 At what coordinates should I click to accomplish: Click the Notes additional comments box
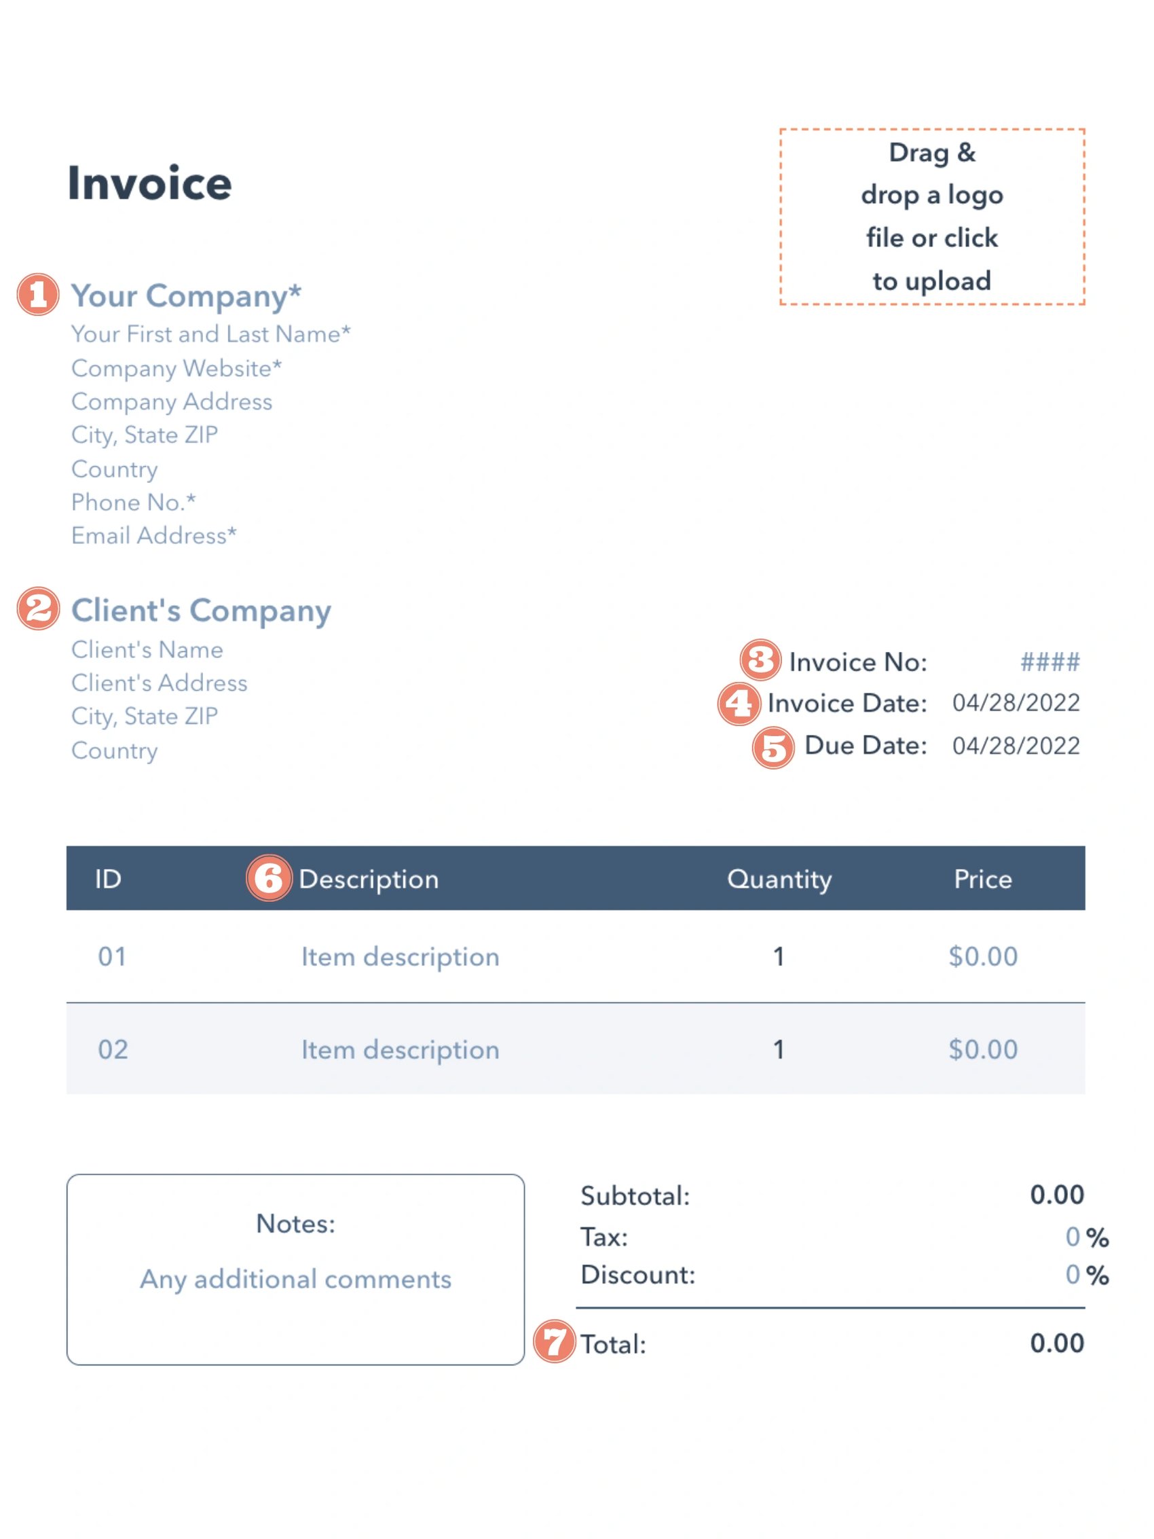[x=296, y=1279]
